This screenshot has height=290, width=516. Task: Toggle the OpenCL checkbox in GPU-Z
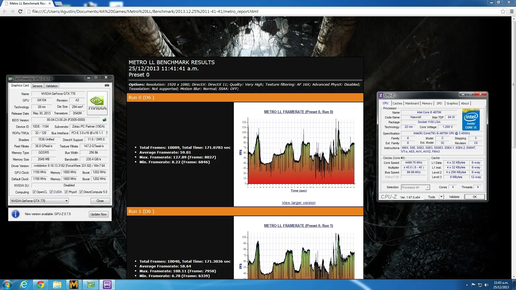(x=34, y=192)
